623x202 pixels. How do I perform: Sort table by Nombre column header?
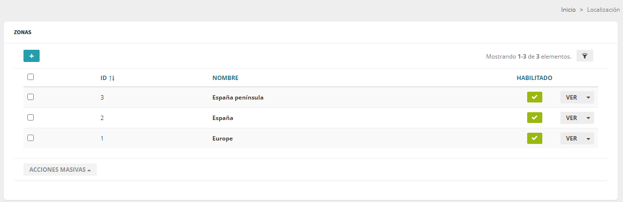tap(225, 78)
